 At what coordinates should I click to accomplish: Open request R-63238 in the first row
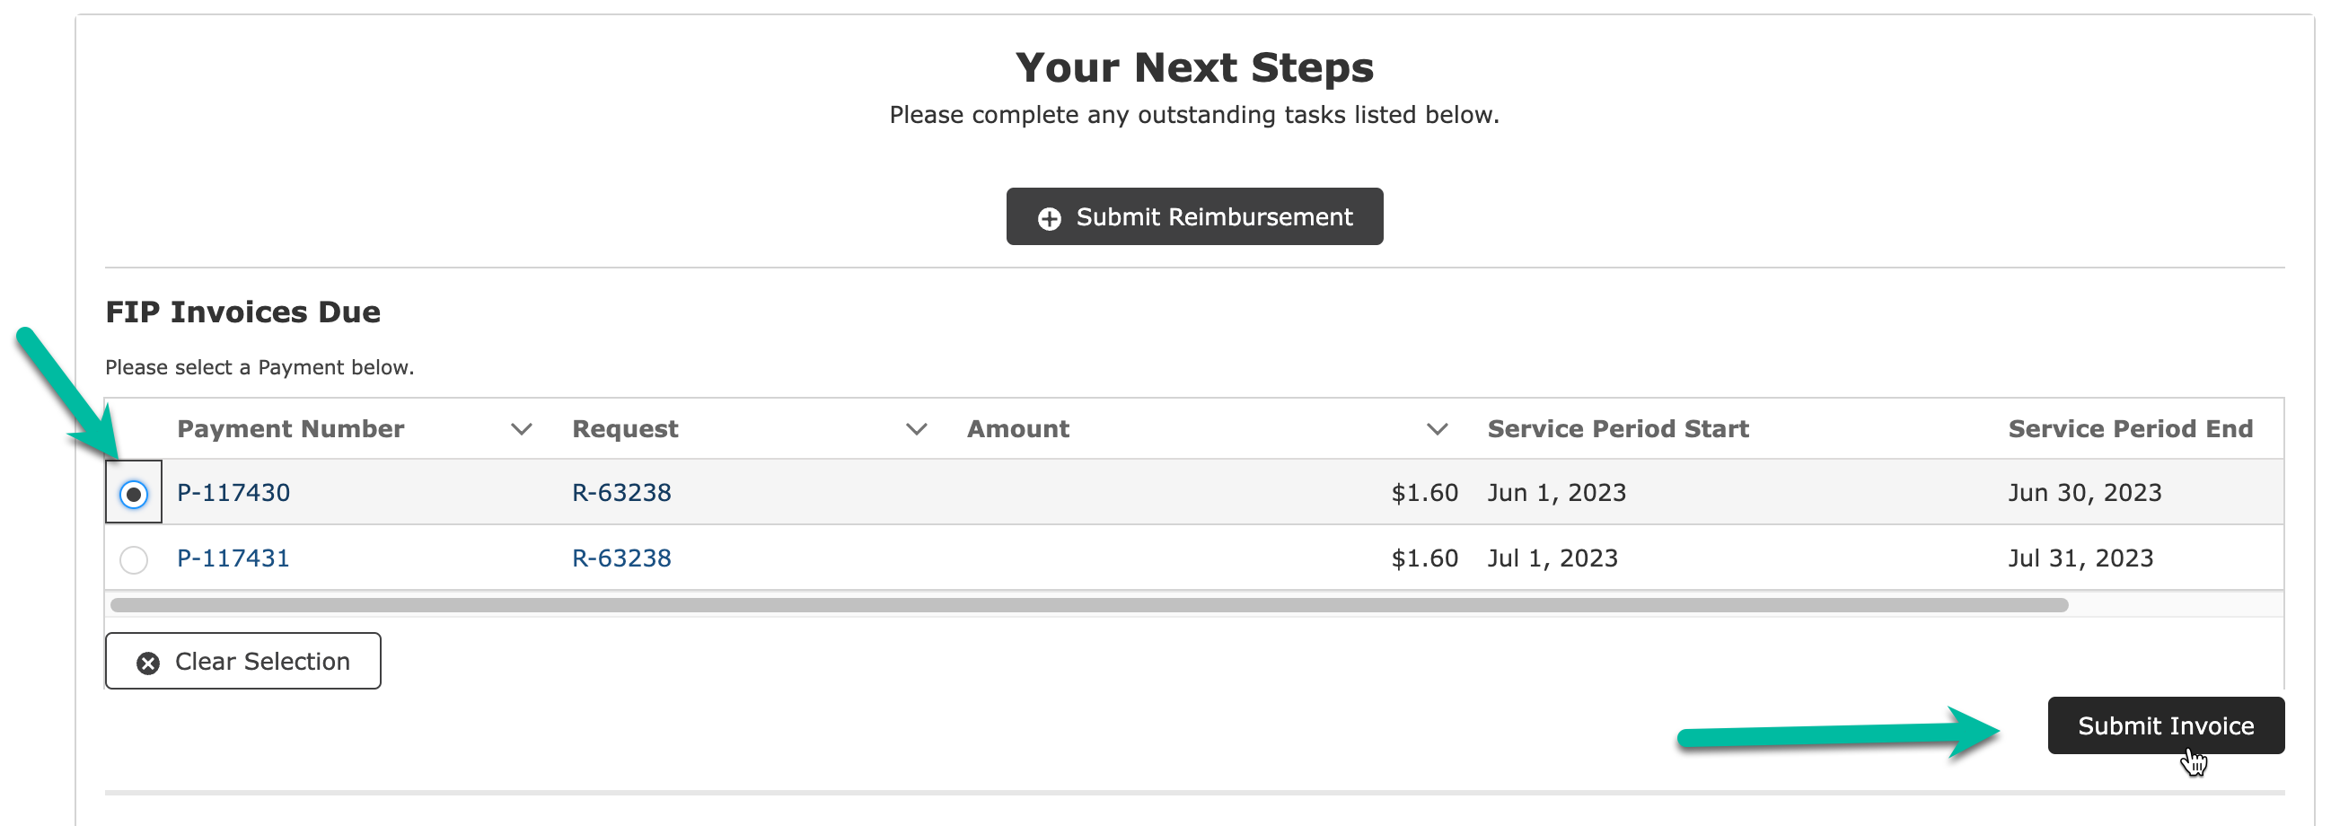[621, 492]
